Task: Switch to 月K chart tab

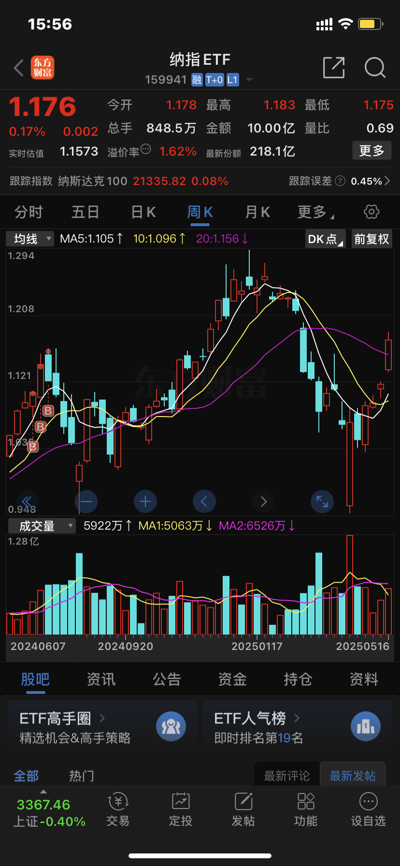Action: point(257,212)
